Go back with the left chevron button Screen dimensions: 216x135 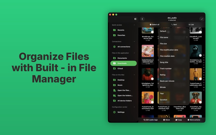143,19
